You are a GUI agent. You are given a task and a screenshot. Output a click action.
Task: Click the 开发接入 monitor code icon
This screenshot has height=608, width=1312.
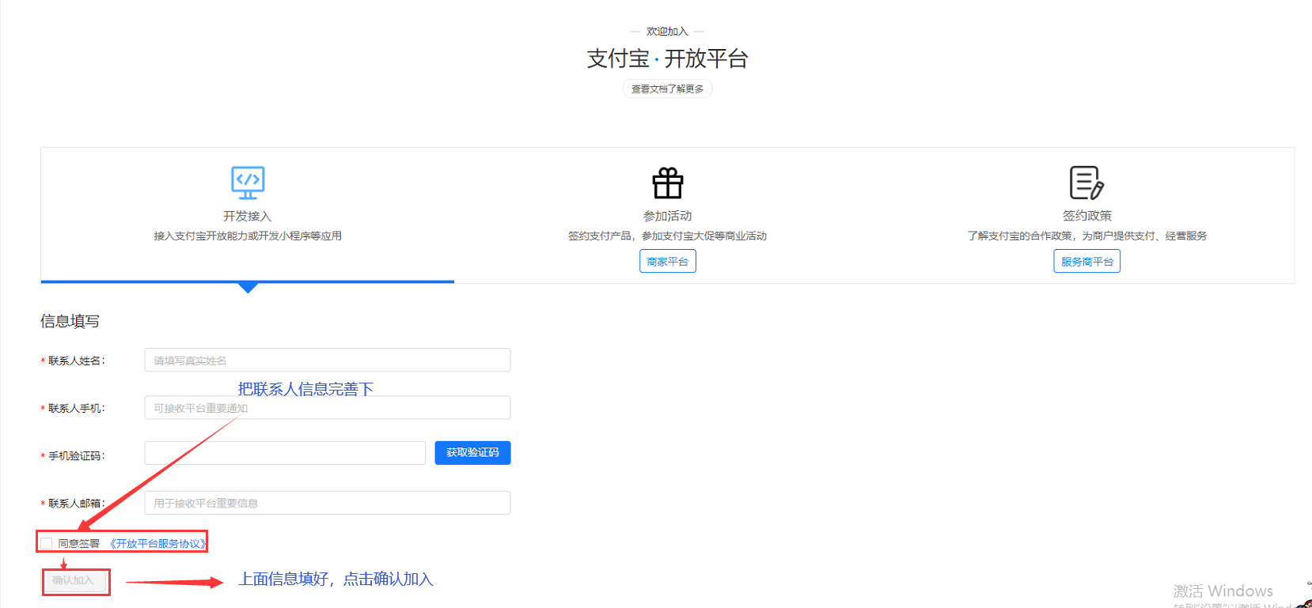coord(248,183)
